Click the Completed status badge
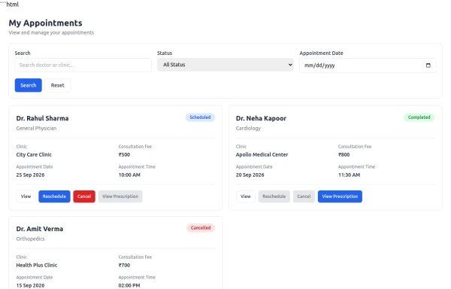Image resolution: width=451 pixels, height=289 pixels. click(x=419, y=117)
